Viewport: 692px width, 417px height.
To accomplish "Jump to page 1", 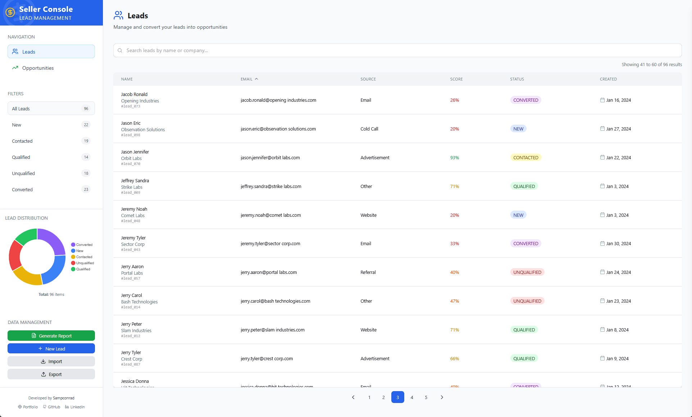I will click(x=369, y=397).
